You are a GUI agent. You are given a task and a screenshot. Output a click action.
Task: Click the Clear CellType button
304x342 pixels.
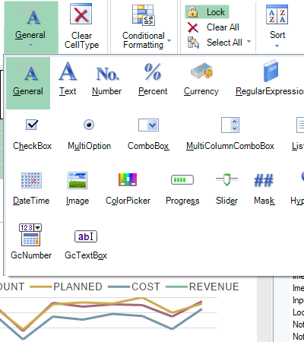point(81,26)
